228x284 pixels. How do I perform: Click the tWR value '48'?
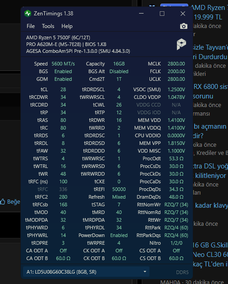pyautogui.click(x=63, y=174)
